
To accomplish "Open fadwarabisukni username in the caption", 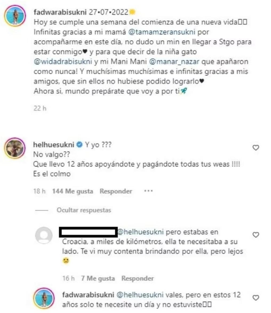I will [x=60, y=12].
